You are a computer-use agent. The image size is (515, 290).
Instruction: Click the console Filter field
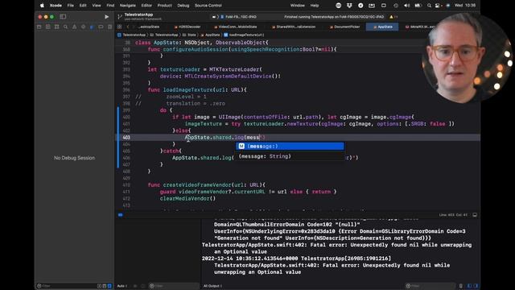click(x=430, y=286)
